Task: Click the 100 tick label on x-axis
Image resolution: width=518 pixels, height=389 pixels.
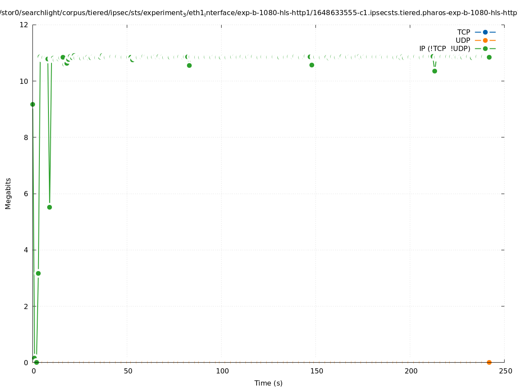Action: click(222, 371)
